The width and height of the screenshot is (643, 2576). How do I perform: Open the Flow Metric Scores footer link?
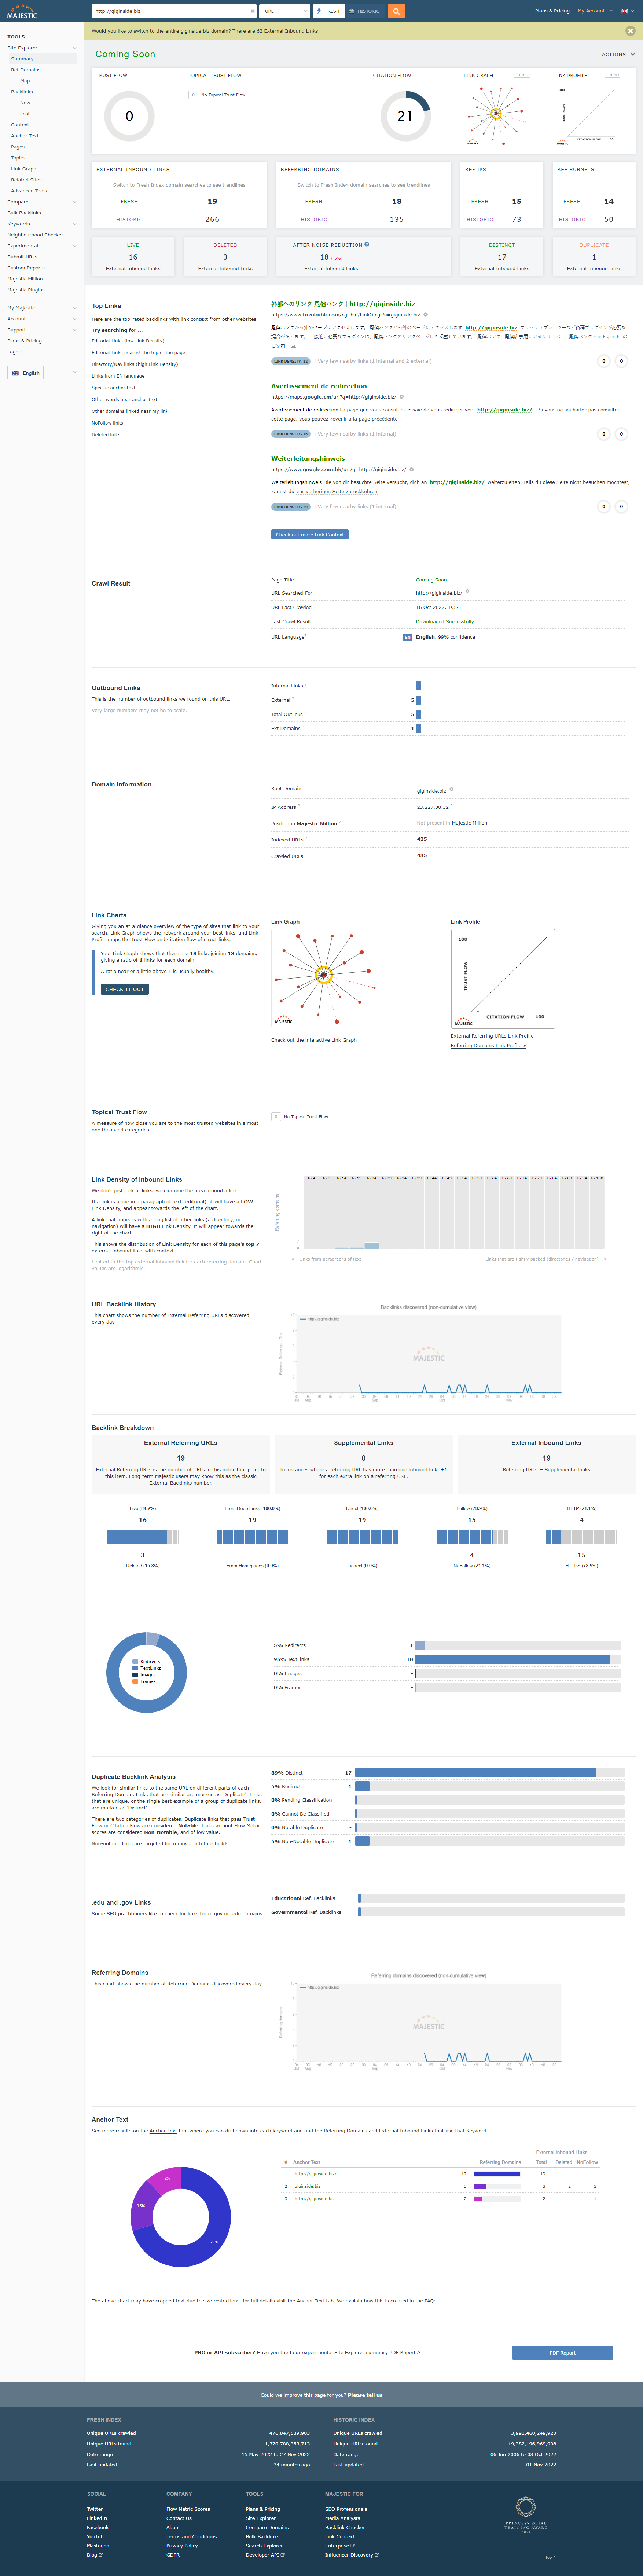[188, 2509]
